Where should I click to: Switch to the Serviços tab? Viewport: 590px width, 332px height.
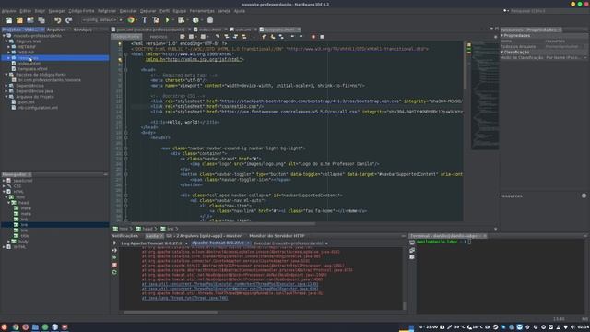tap(82, 30)
